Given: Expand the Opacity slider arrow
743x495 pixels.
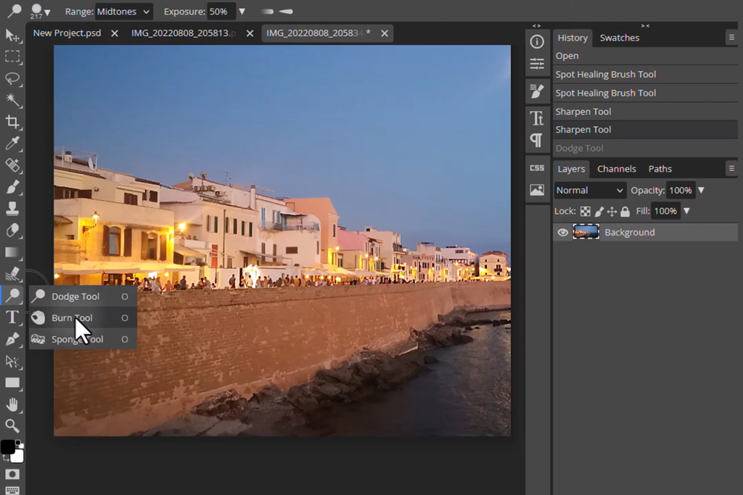Looking at the screenshot, I should click(701, 191).
